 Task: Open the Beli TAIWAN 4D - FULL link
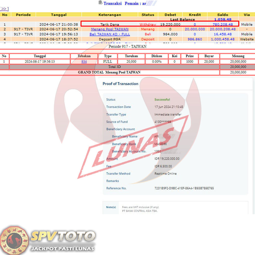tap(110, 34)
